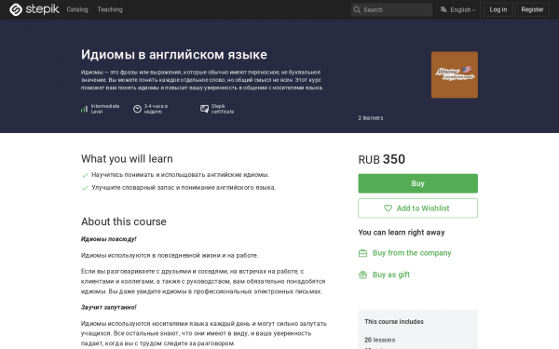Click the language translate icon
Viewport: 559px width, 349px height.
(443, 9)
